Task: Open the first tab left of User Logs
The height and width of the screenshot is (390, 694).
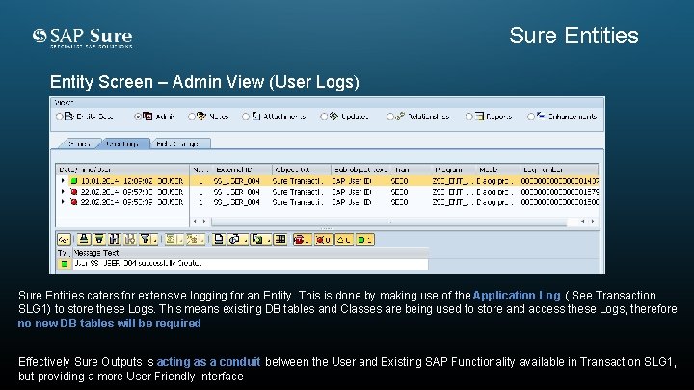Action: click(79, 143)
